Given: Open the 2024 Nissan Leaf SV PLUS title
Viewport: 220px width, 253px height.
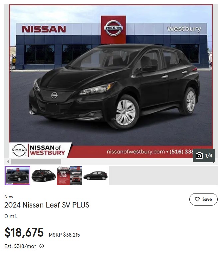Looking at the screenshot, I should coord(47,205).
